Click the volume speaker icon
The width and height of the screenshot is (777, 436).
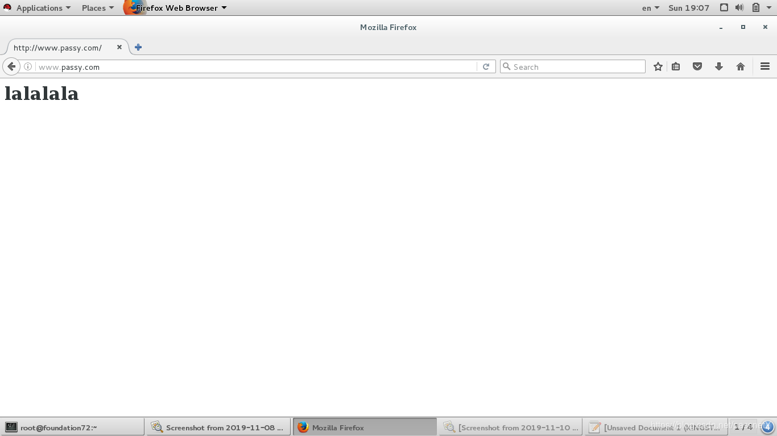(739, 8)
